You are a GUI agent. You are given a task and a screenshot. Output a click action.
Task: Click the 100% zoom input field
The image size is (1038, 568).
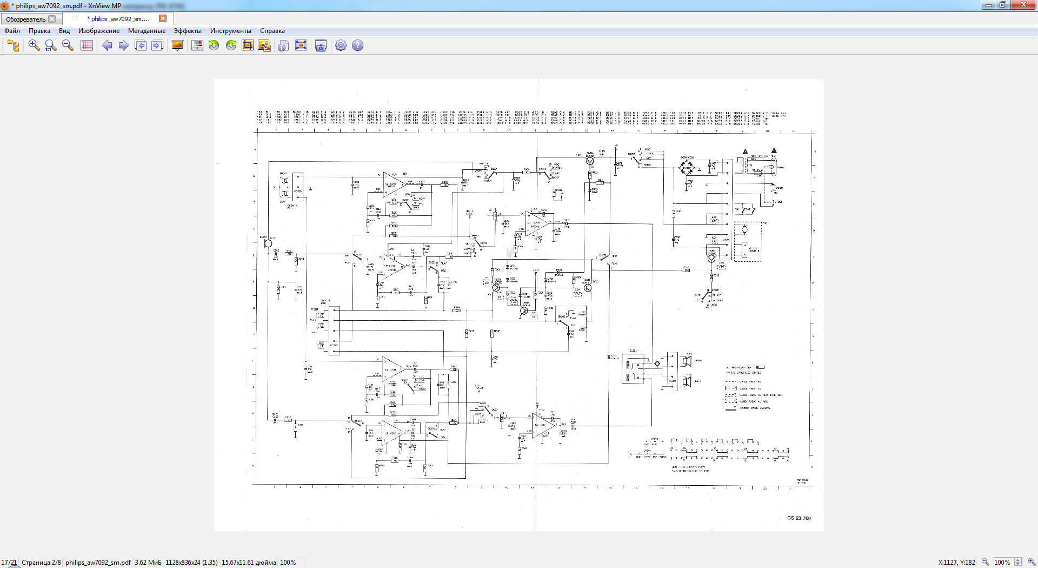(1002, 563)
